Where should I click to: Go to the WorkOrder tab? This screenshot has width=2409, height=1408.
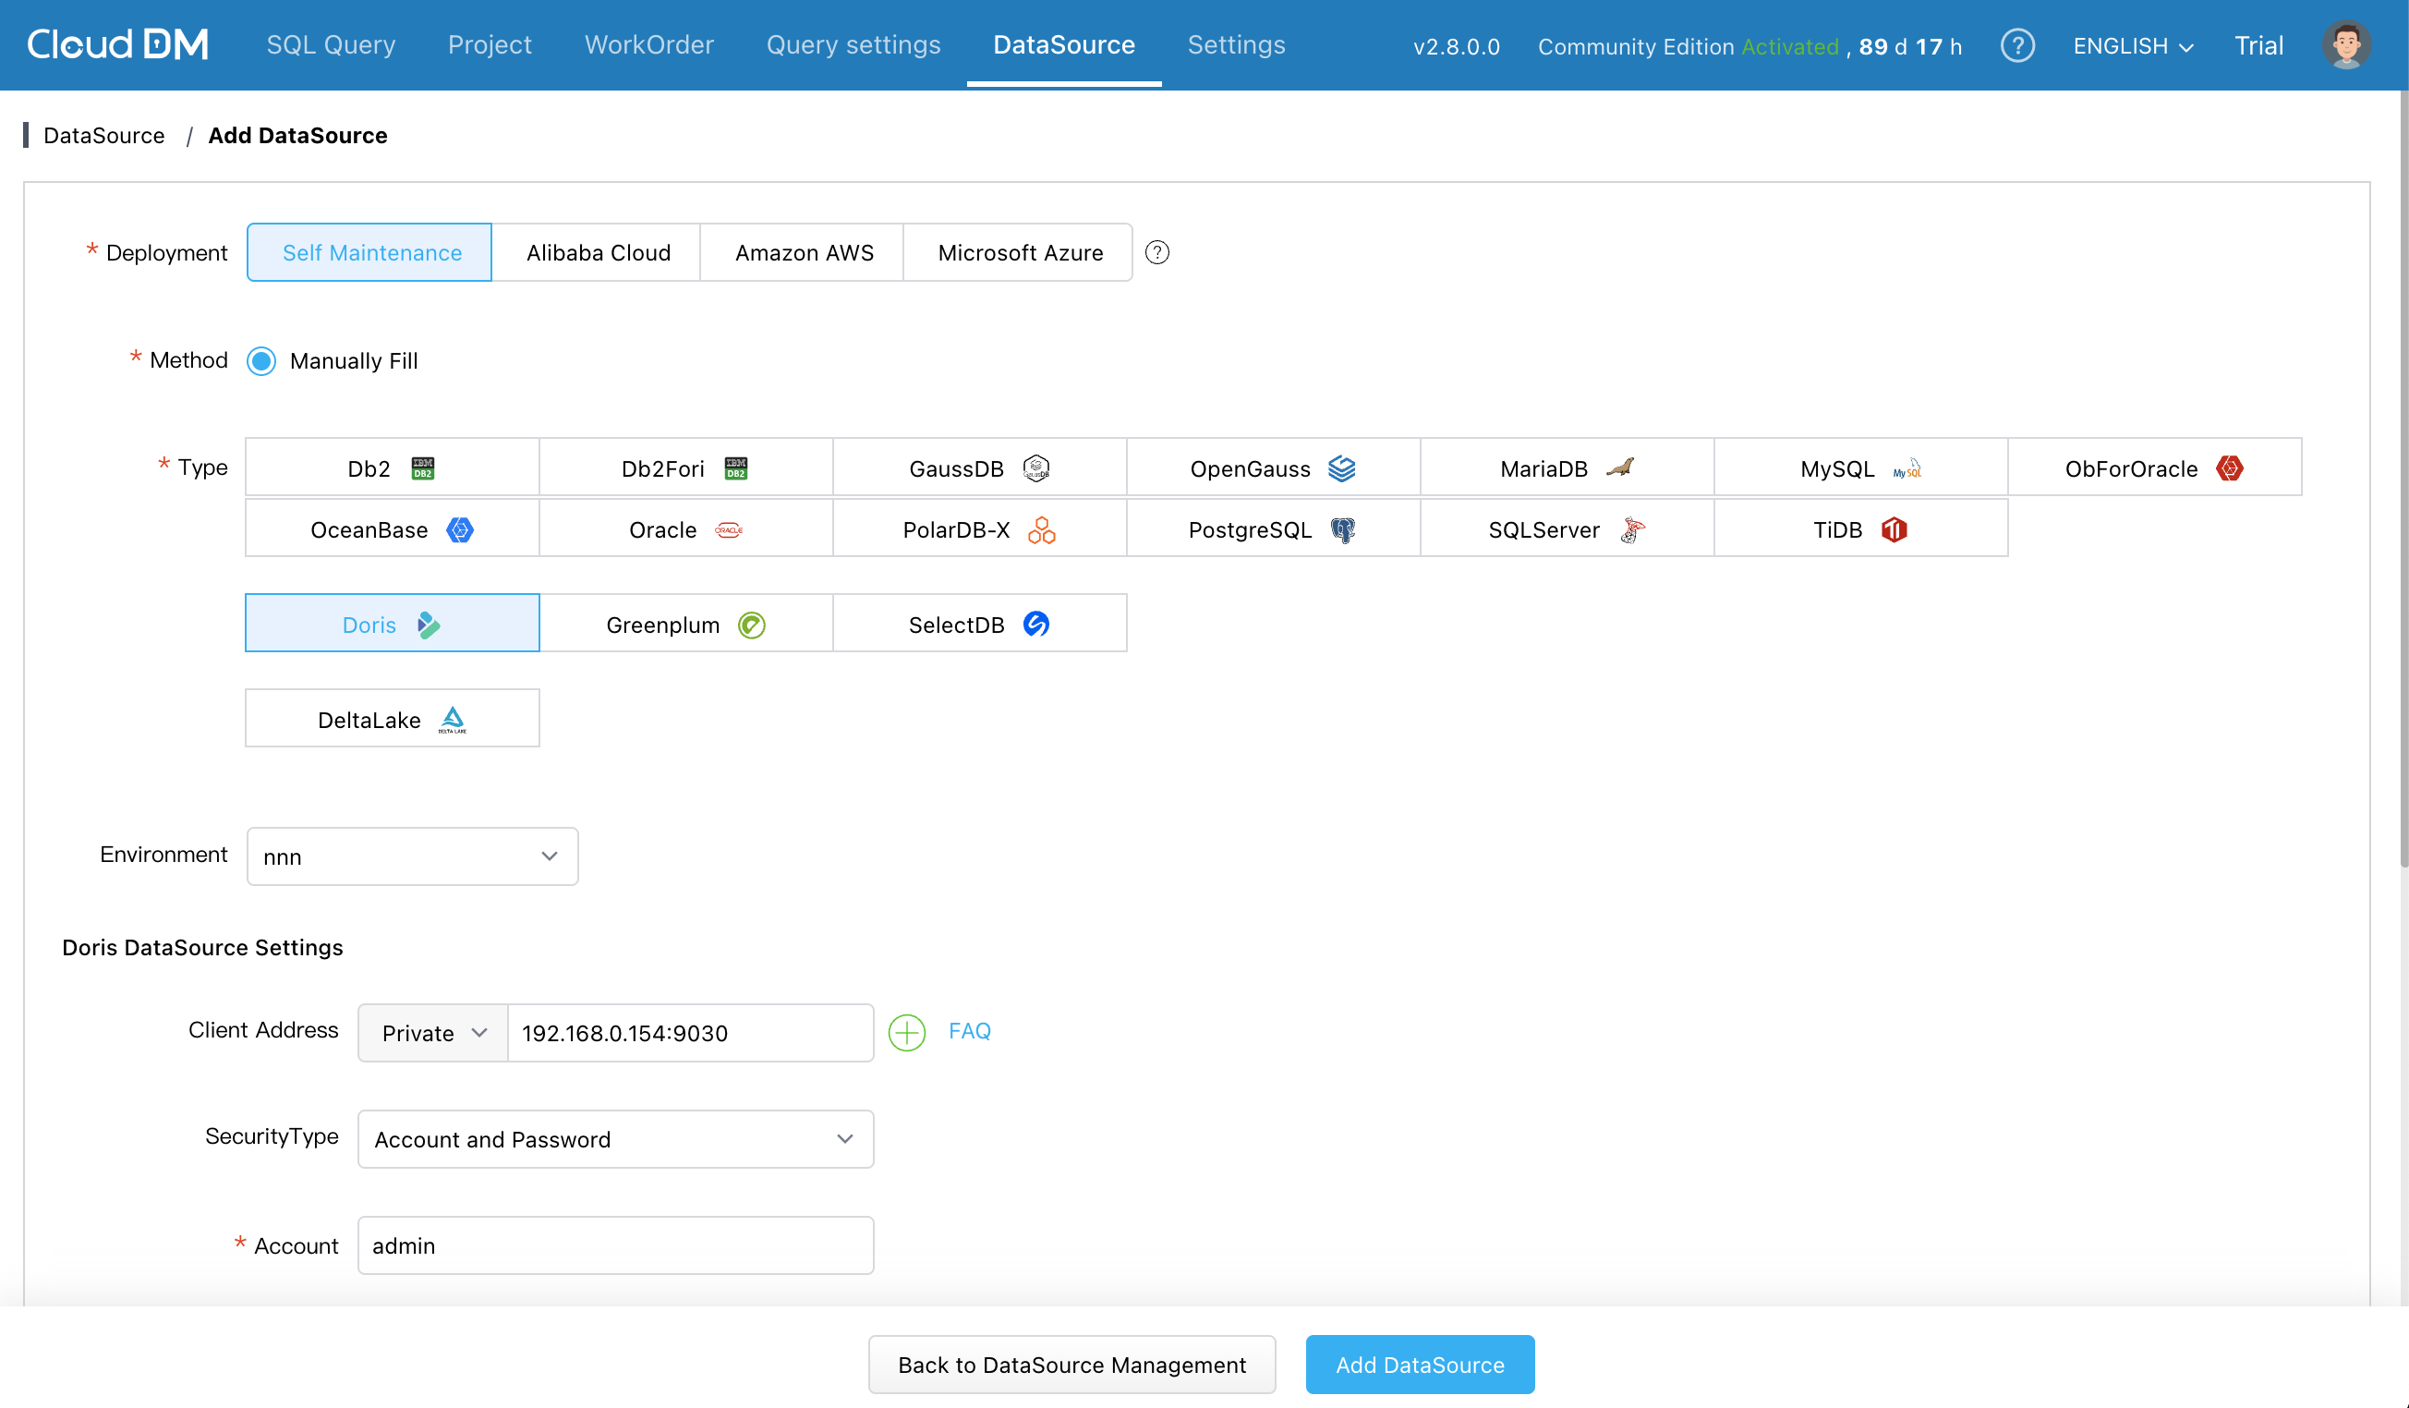tap(648, 45)
